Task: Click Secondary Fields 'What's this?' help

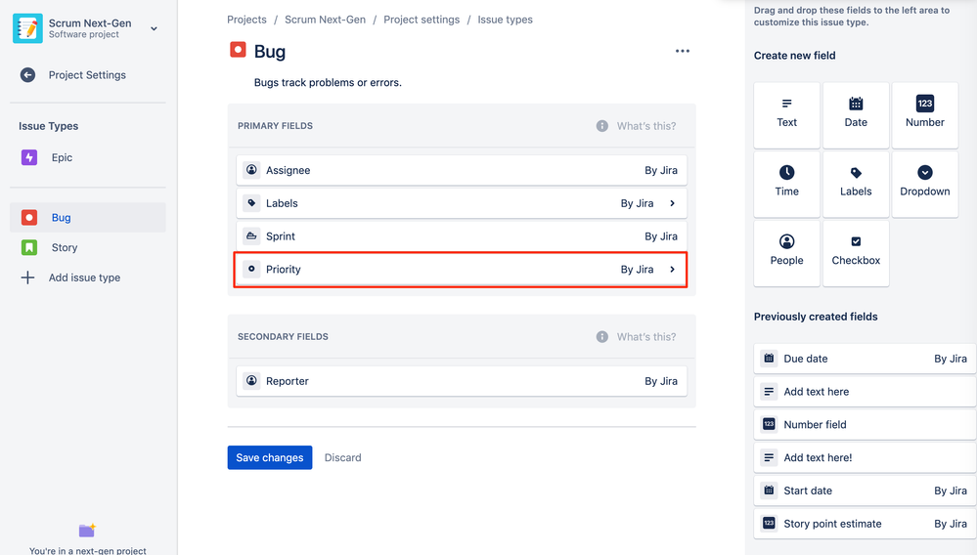Action: pos(646,336)
